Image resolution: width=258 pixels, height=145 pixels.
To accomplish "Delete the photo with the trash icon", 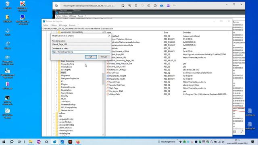I will click(136, 6).
